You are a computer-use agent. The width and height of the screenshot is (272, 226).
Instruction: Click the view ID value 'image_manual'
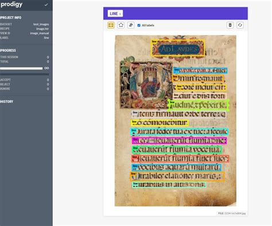[x=40, y=33]
